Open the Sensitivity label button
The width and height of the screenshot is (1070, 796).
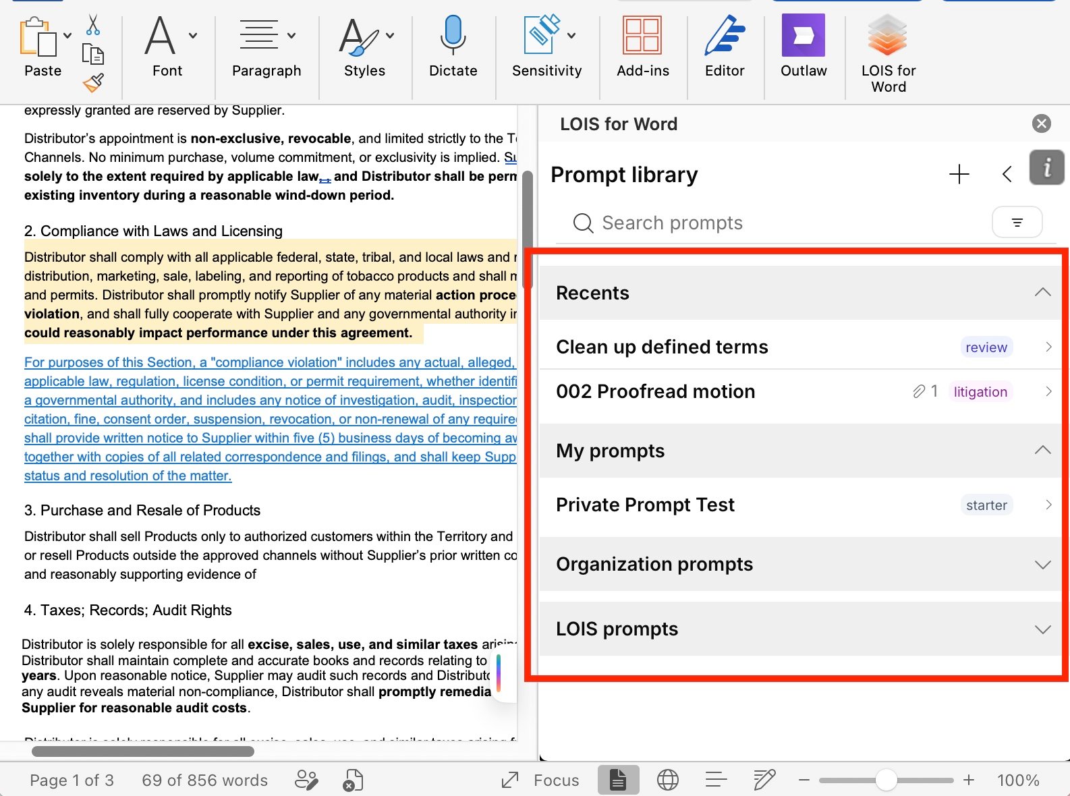(546, 47)
